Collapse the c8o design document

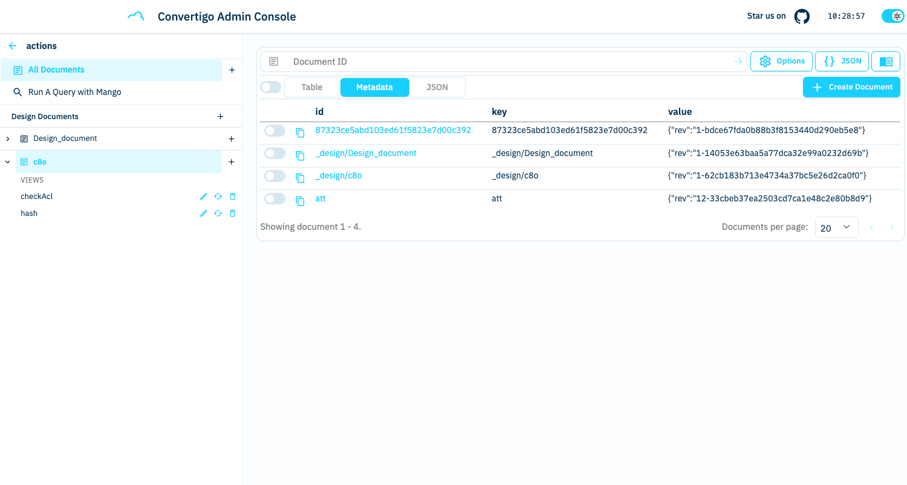8,162
